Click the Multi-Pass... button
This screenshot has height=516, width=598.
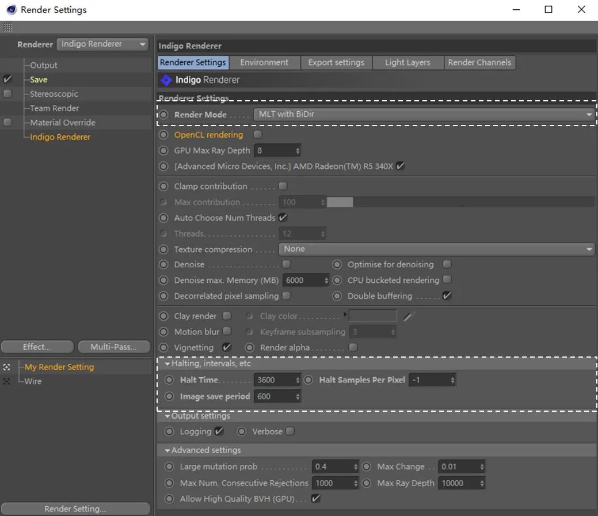point(113,347)
